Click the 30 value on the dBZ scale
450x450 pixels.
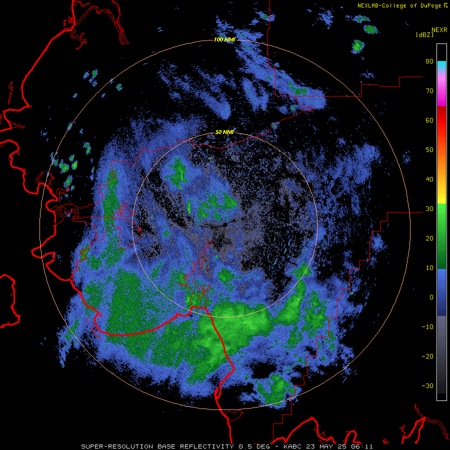click(x=429, y=209)
